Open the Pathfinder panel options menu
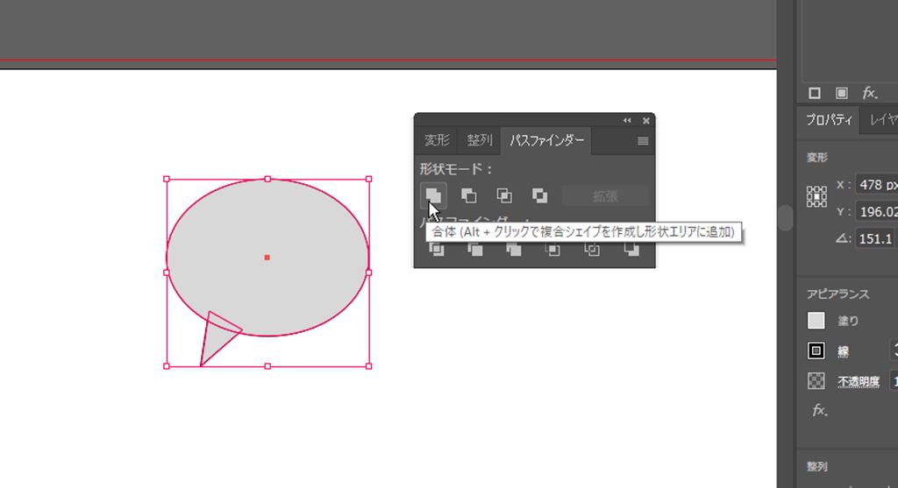 [x=643, y=141]
